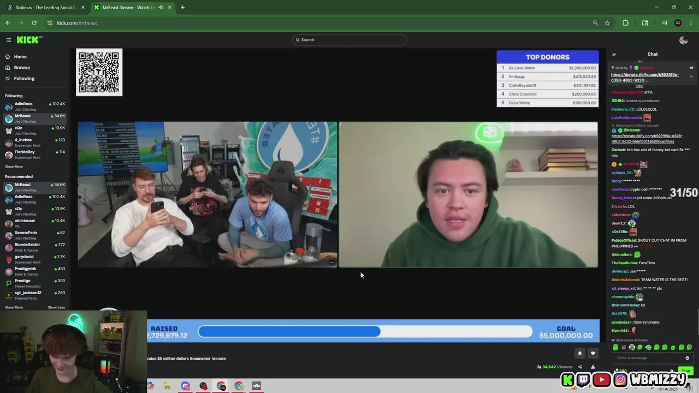
Task: Toggle stream notifications bell
Action: (x=580, y=353)
